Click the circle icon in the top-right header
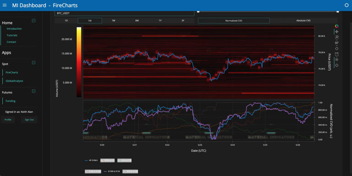 point(346,5)
